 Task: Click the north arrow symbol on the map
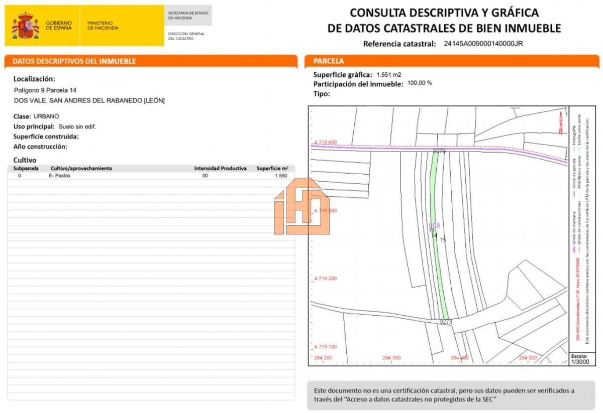coord(561,123)
